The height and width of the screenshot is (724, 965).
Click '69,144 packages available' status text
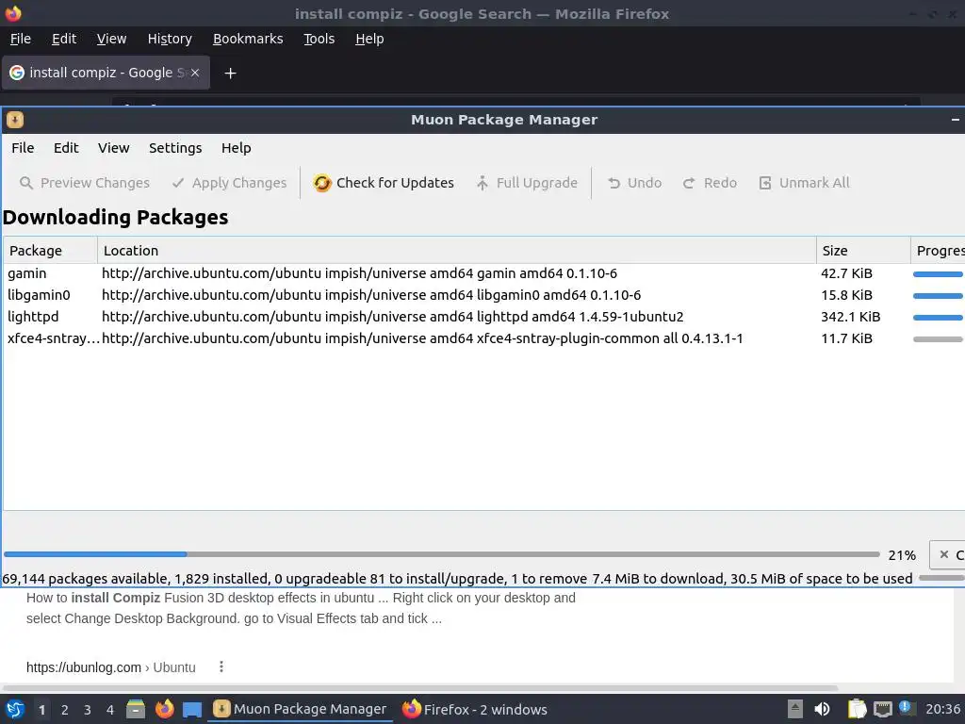[x=85, y=579]
